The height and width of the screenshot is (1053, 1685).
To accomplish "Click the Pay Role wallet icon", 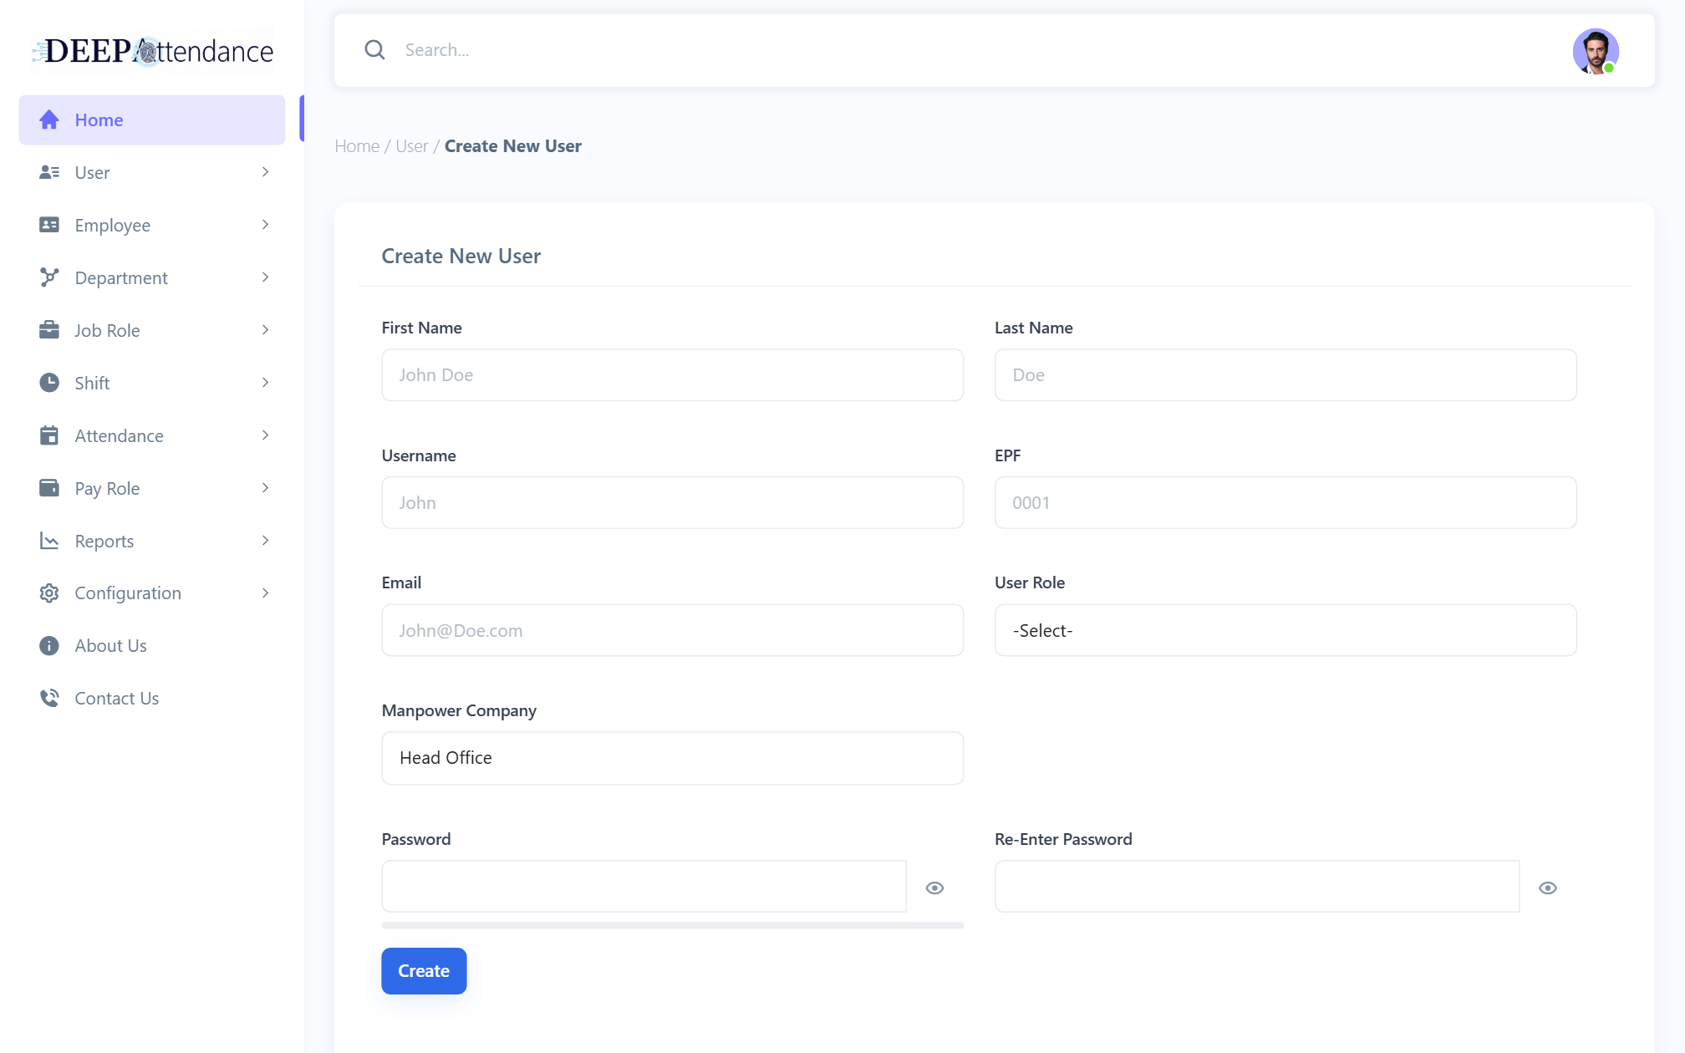I will pos(49,488).
